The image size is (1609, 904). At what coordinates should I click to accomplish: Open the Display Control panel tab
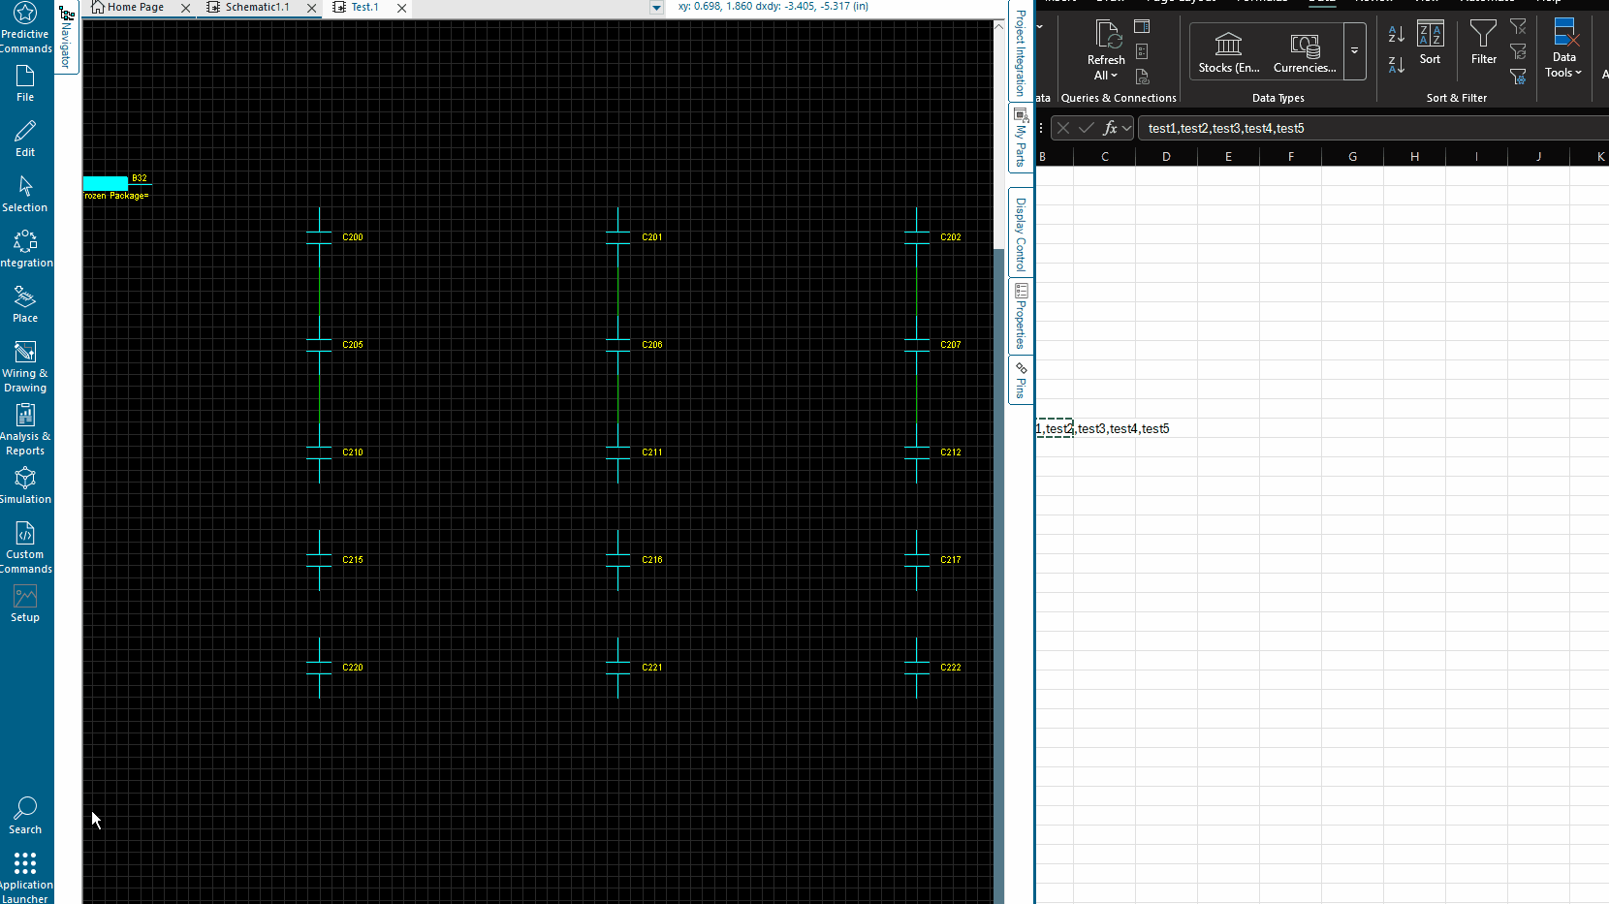coord(1021,234)
